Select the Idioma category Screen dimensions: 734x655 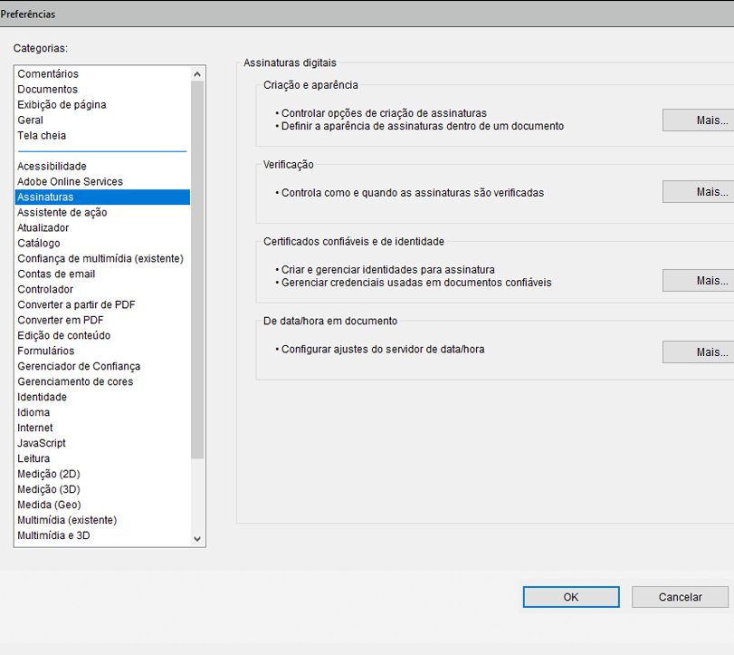click(x=34, y=412)
